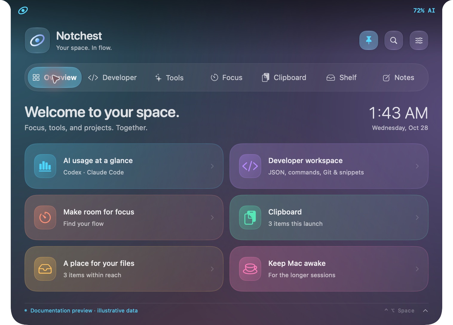Open the Focus tab

point(227,77)
